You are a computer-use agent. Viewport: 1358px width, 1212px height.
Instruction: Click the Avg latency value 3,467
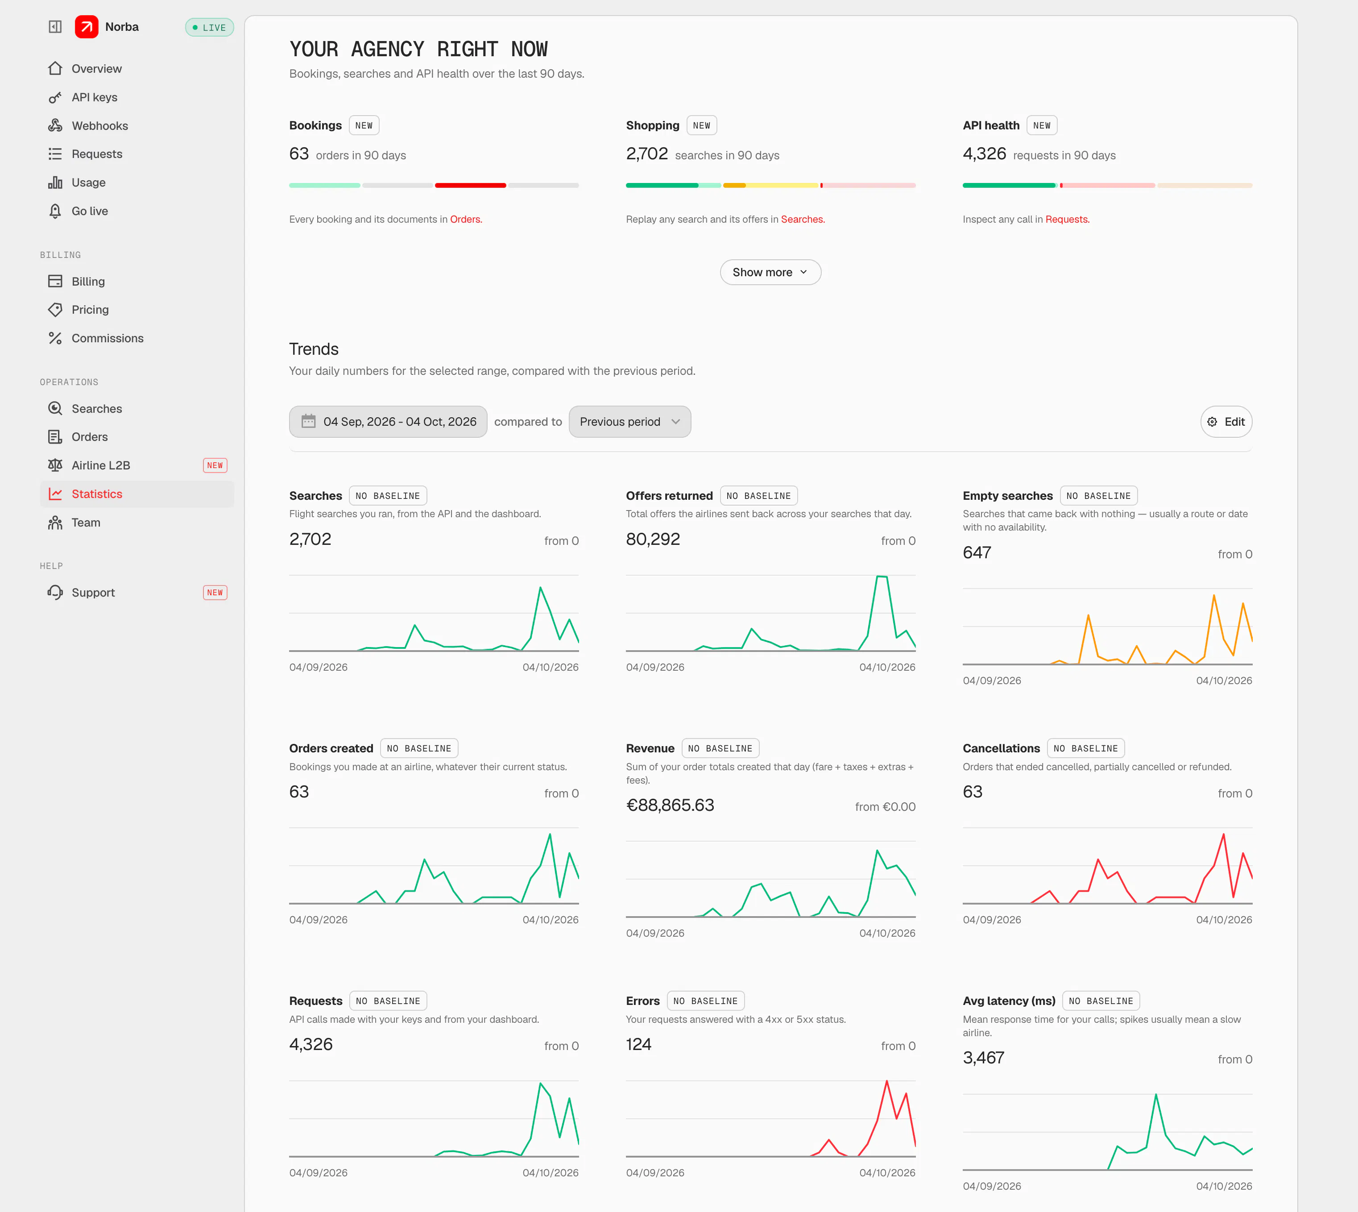[x=983, y=1058]
